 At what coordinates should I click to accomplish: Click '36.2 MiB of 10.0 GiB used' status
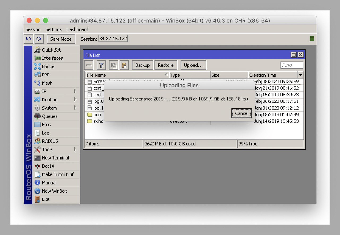tap(170, 144)
